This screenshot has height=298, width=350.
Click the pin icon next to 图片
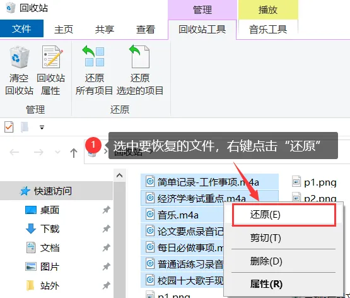pos(106,266)
